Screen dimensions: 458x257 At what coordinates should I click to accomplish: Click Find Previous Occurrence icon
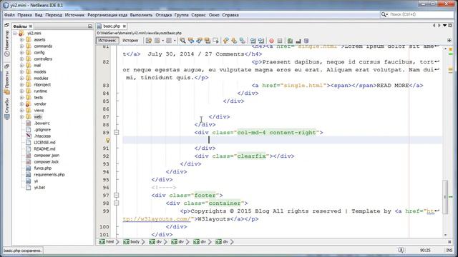[x=191, y=41]
